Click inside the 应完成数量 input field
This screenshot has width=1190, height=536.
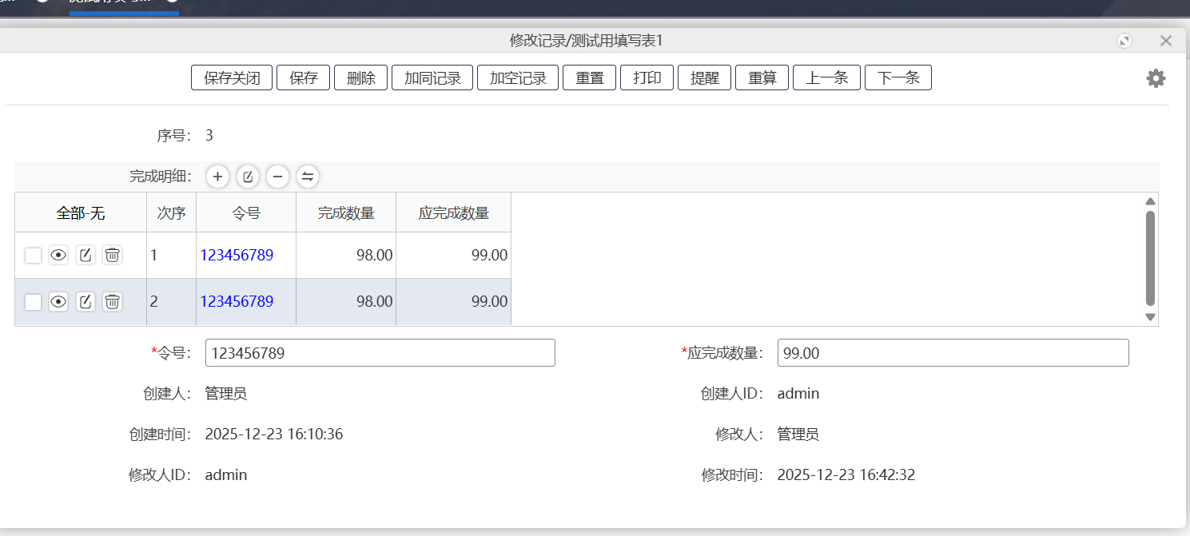coord(951,352)
